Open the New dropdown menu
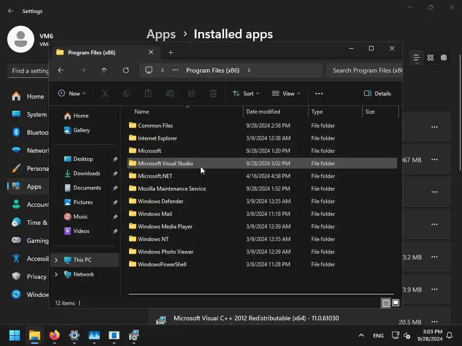Image resolution: width=462 pixels, height=346 pixels. click(72, 94)
